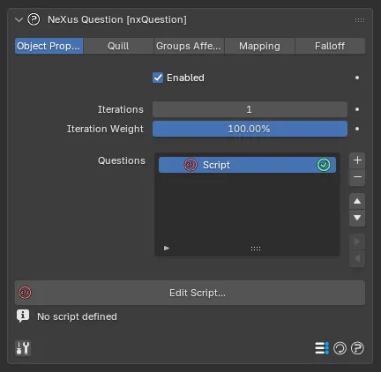Image resolution: width=381 pixels, height=372 pixels.
Task: Click the Iterations value field
Action: pyautogui.click(x=250, y=109)
